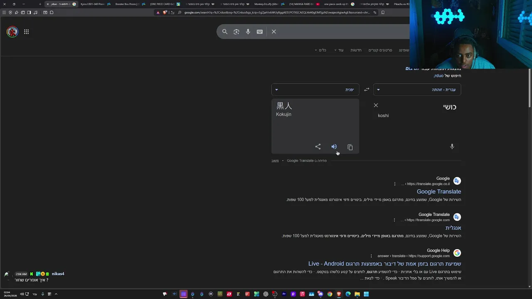Open the browser hamburger menu icon
Screen dimensions: 532x299
click(4, 12)
